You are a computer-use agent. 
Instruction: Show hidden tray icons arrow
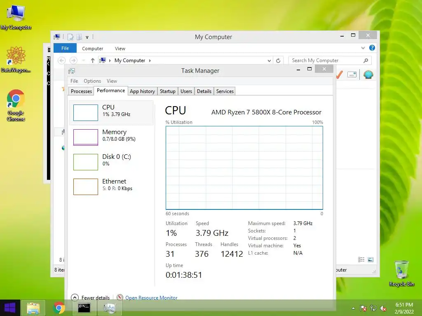pos(353,308)
